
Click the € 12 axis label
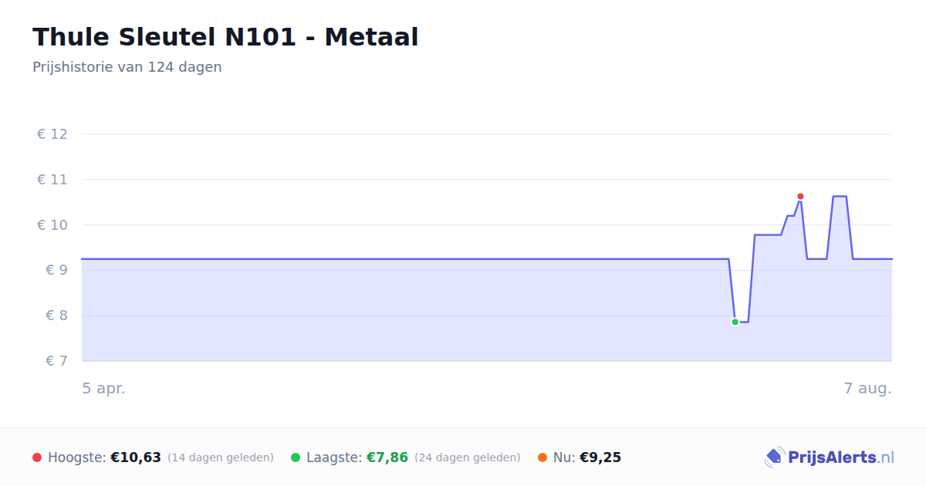[52, 134]
